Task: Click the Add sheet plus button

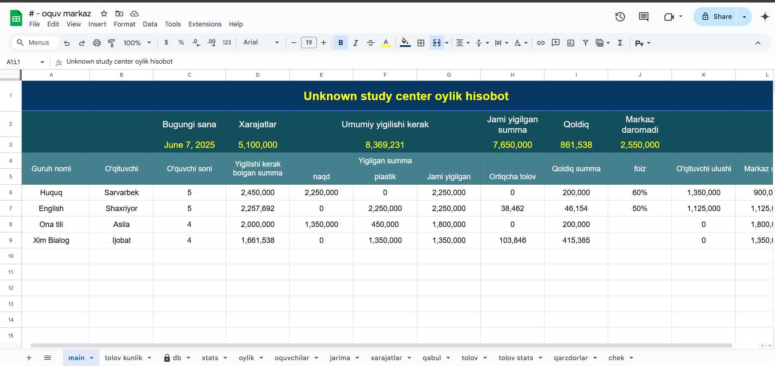Action: click(x=29, y=358)
